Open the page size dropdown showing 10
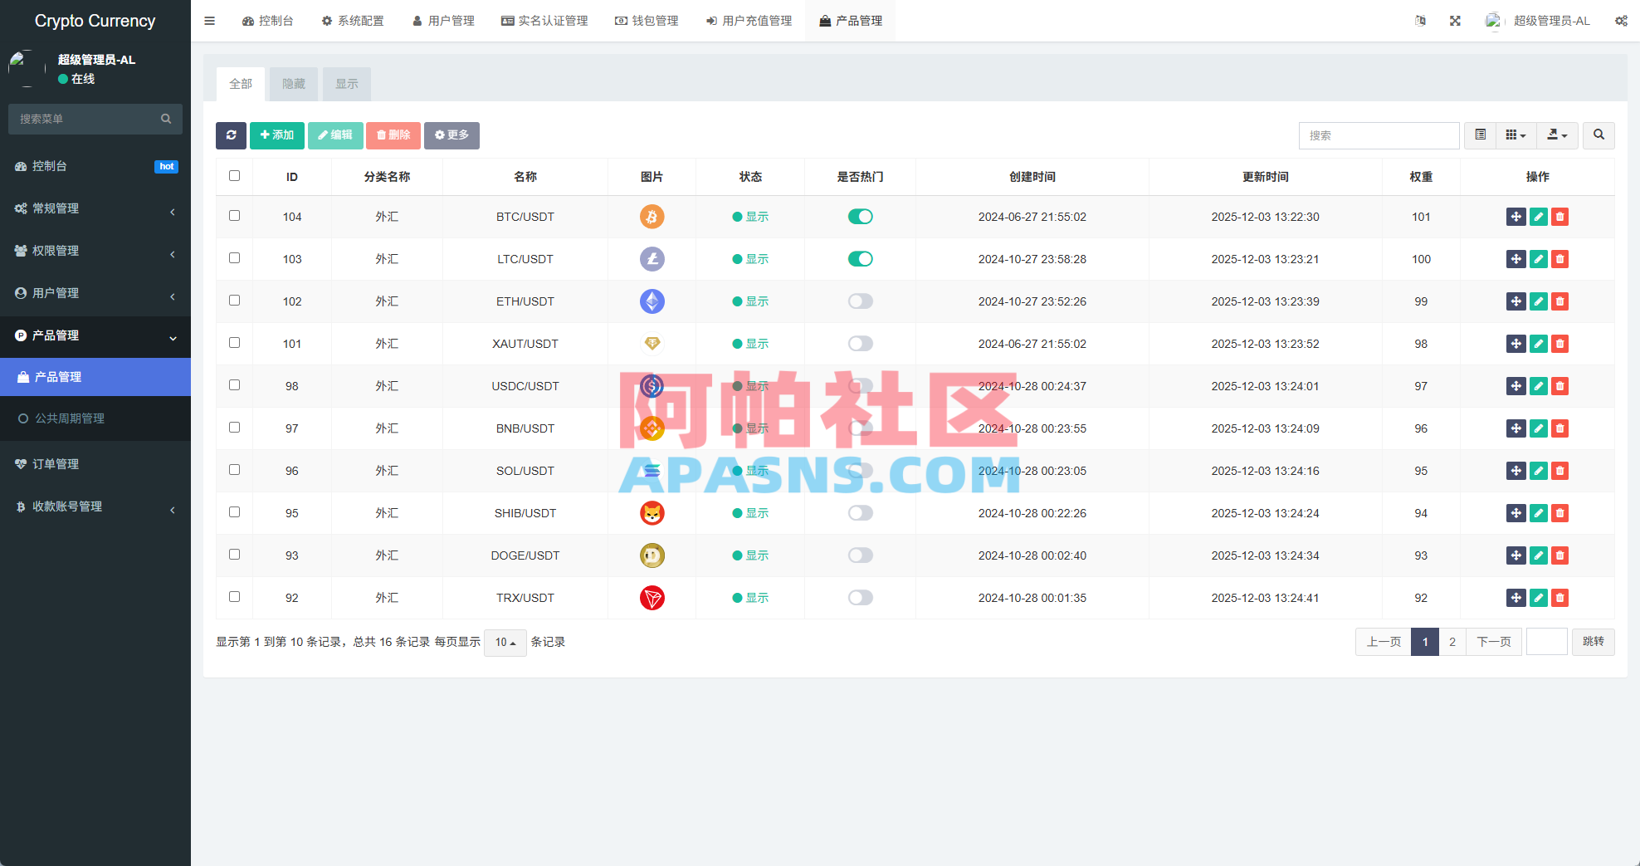1640x866 pixels. (x=505, y=642)
